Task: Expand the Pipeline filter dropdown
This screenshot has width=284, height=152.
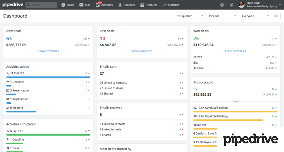Action: tap(222, 16)
